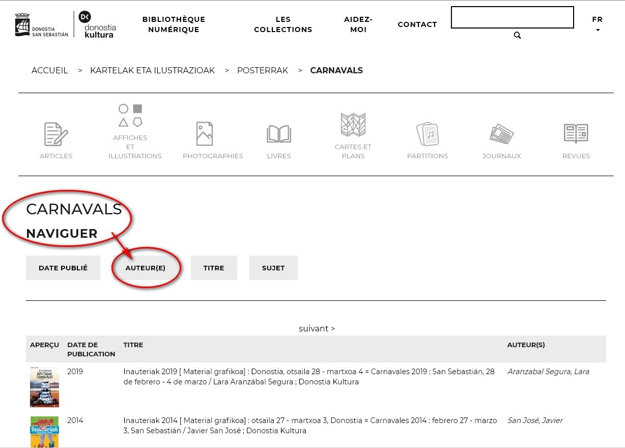
Task: Go to the suivant next page link
Action: 317,328
